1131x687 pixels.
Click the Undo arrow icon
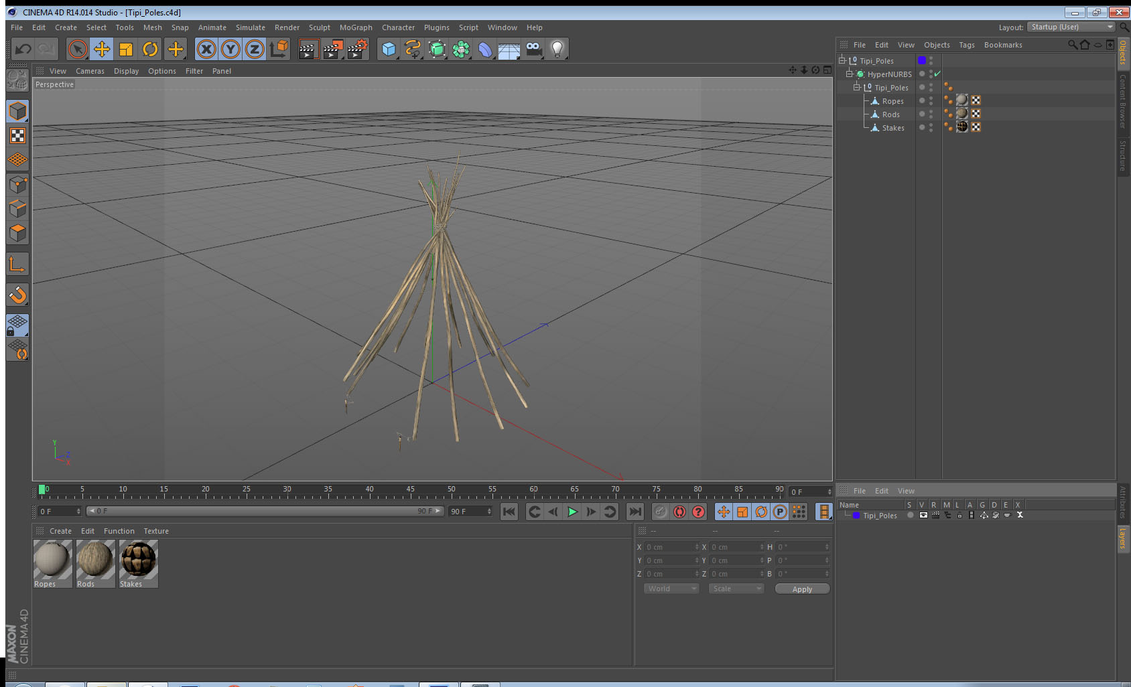point(23,49)
